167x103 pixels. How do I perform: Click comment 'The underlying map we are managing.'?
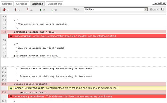tap(43, 24)
